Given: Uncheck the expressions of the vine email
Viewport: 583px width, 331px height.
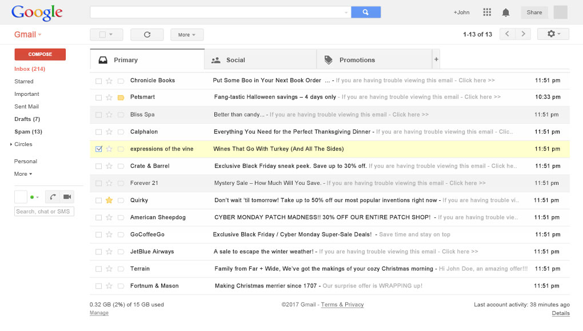Looking at the screenshot, I should coord(98,149).
